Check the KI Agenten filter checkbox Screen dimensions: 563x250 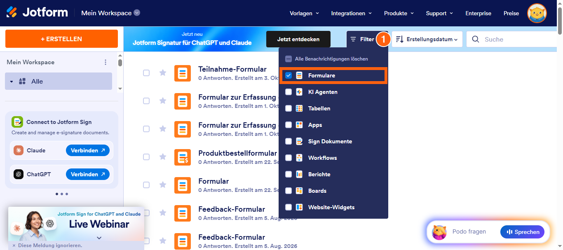289,92
